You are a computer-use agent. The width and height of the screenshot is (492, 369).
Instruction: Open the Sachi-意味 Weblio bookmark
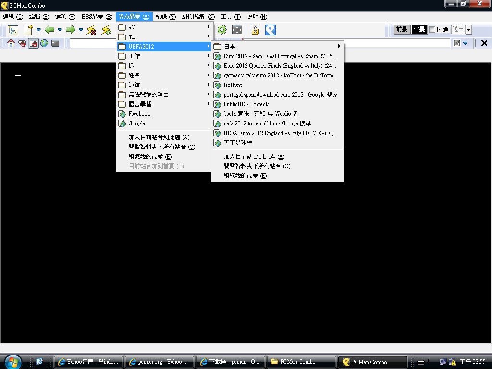click(x=278, y=114)
